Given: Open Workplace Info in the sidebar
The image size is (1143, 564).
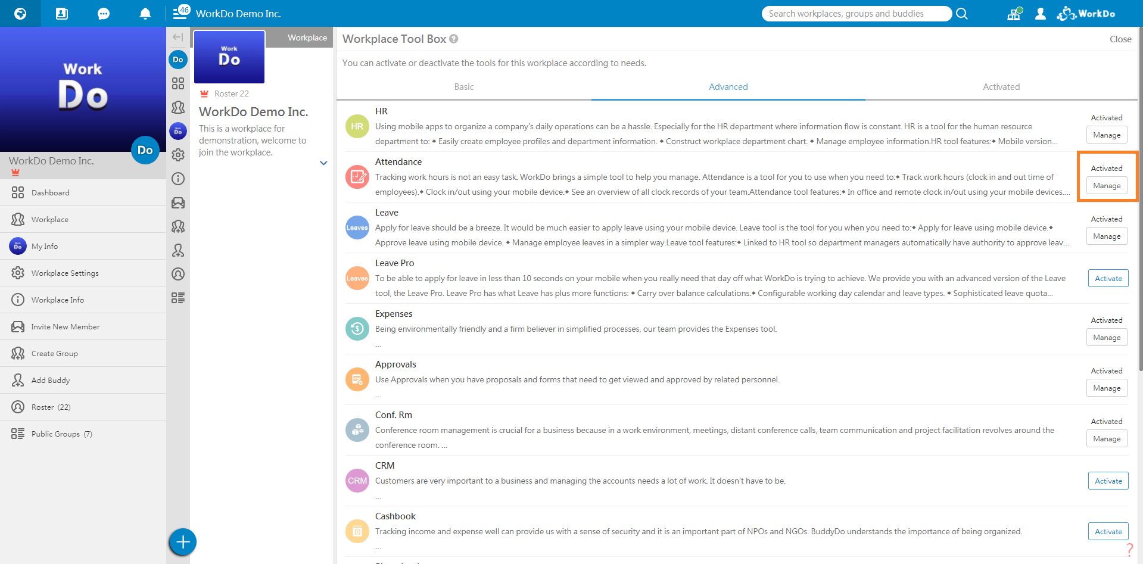Looking at the screenshot, I should click(83, 300).
